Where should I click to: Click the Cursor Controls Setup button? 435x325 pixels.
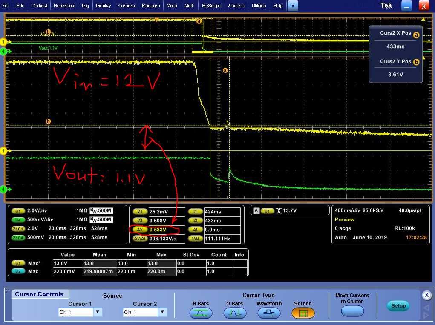398,305
